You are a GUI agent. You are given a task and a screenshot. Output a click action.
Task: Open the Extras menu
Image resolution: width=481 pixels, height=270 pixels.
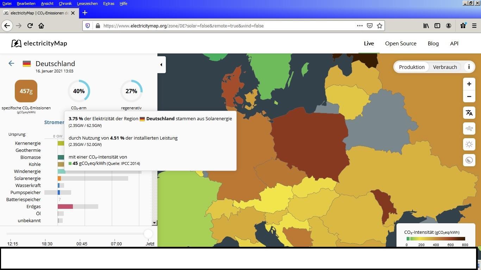(109, 4)
